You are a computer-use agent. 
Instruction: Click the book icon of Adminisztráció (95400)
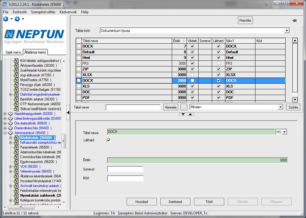click(11, 133)
